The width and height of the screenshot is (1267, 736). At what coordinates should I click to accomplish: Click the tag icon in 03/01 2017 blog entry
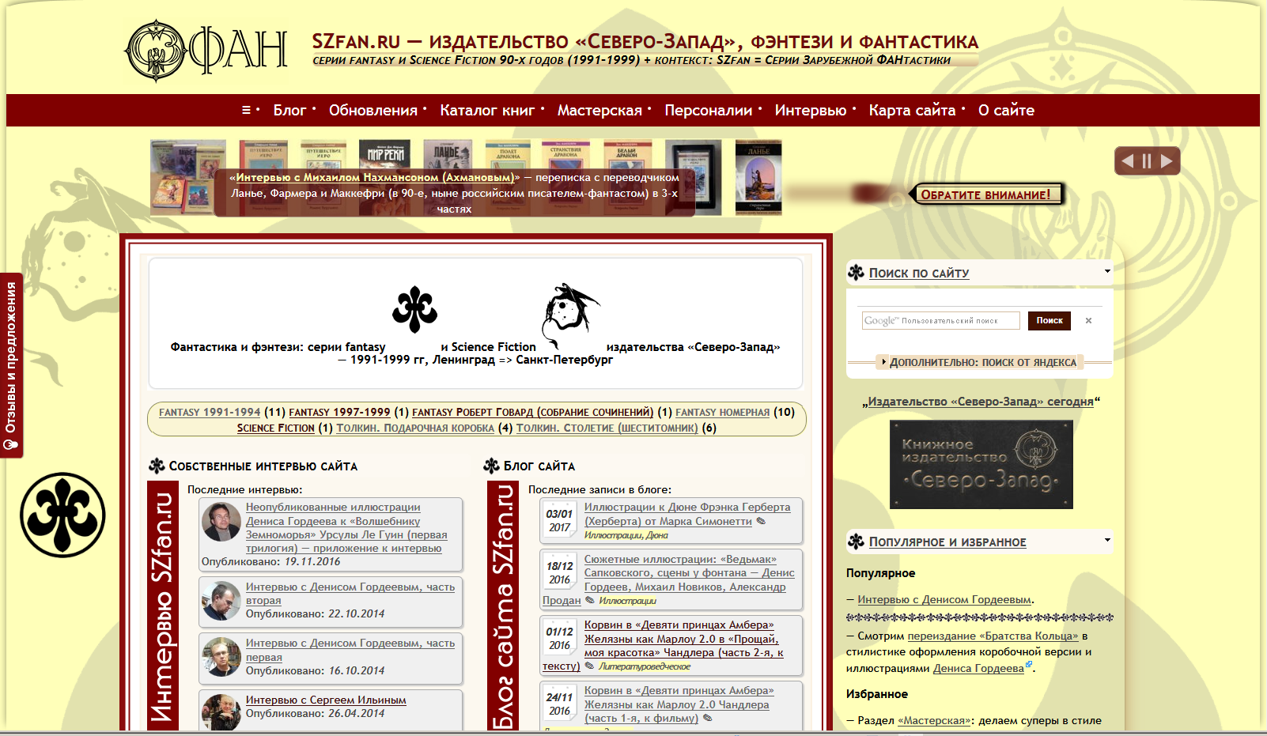(761, 521)
